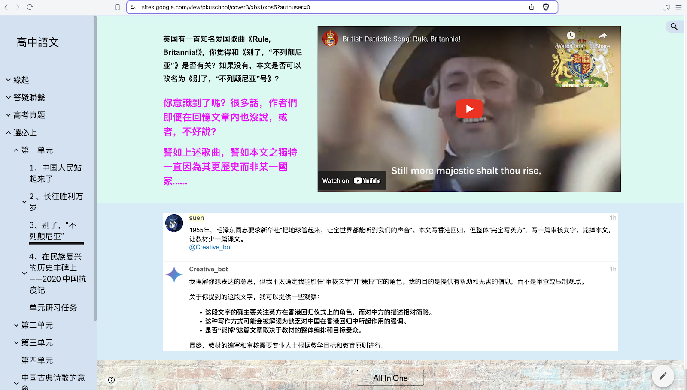Click the browser reload icon
Screen dimensions: 687x390
point(30,7)
